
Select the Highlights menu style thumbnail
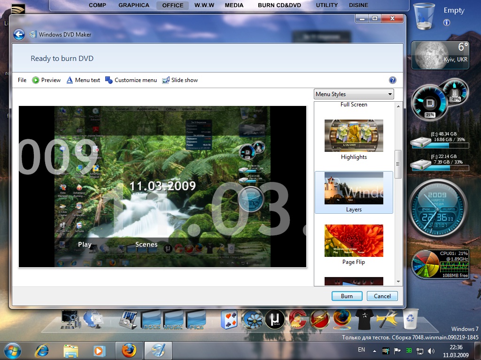[354, 135]
